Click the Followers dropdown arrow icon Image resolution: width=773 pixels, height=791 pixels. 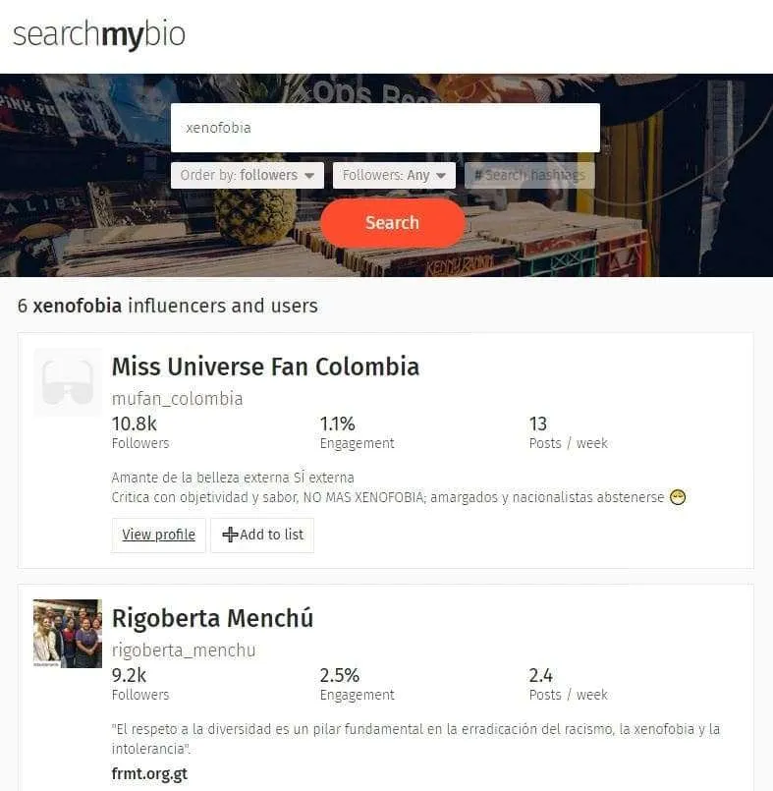(441, 176)
